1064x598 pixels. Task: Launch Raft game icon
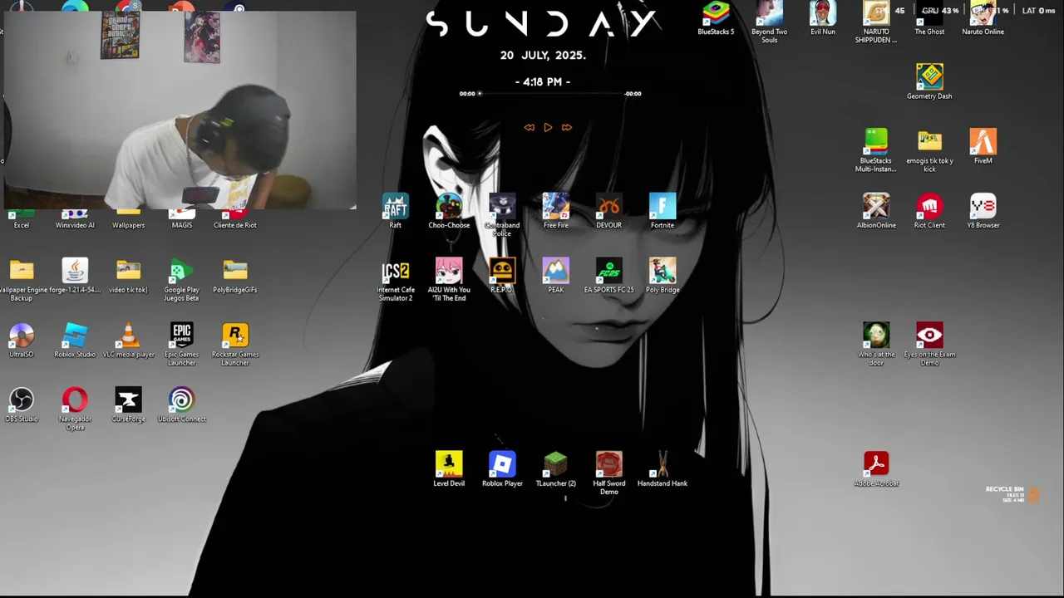click(396, 209)
